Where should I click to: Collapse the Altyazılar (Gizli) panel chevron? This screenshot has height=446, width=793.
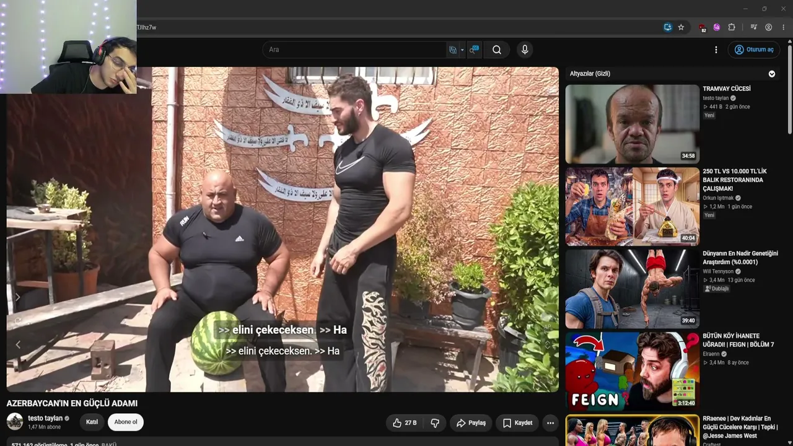click(x=772, y=74)
